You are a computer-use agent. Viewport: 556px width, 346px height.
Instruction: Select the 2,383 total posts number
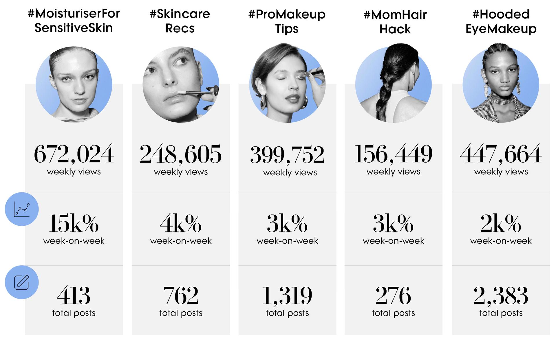pos(501,296)
